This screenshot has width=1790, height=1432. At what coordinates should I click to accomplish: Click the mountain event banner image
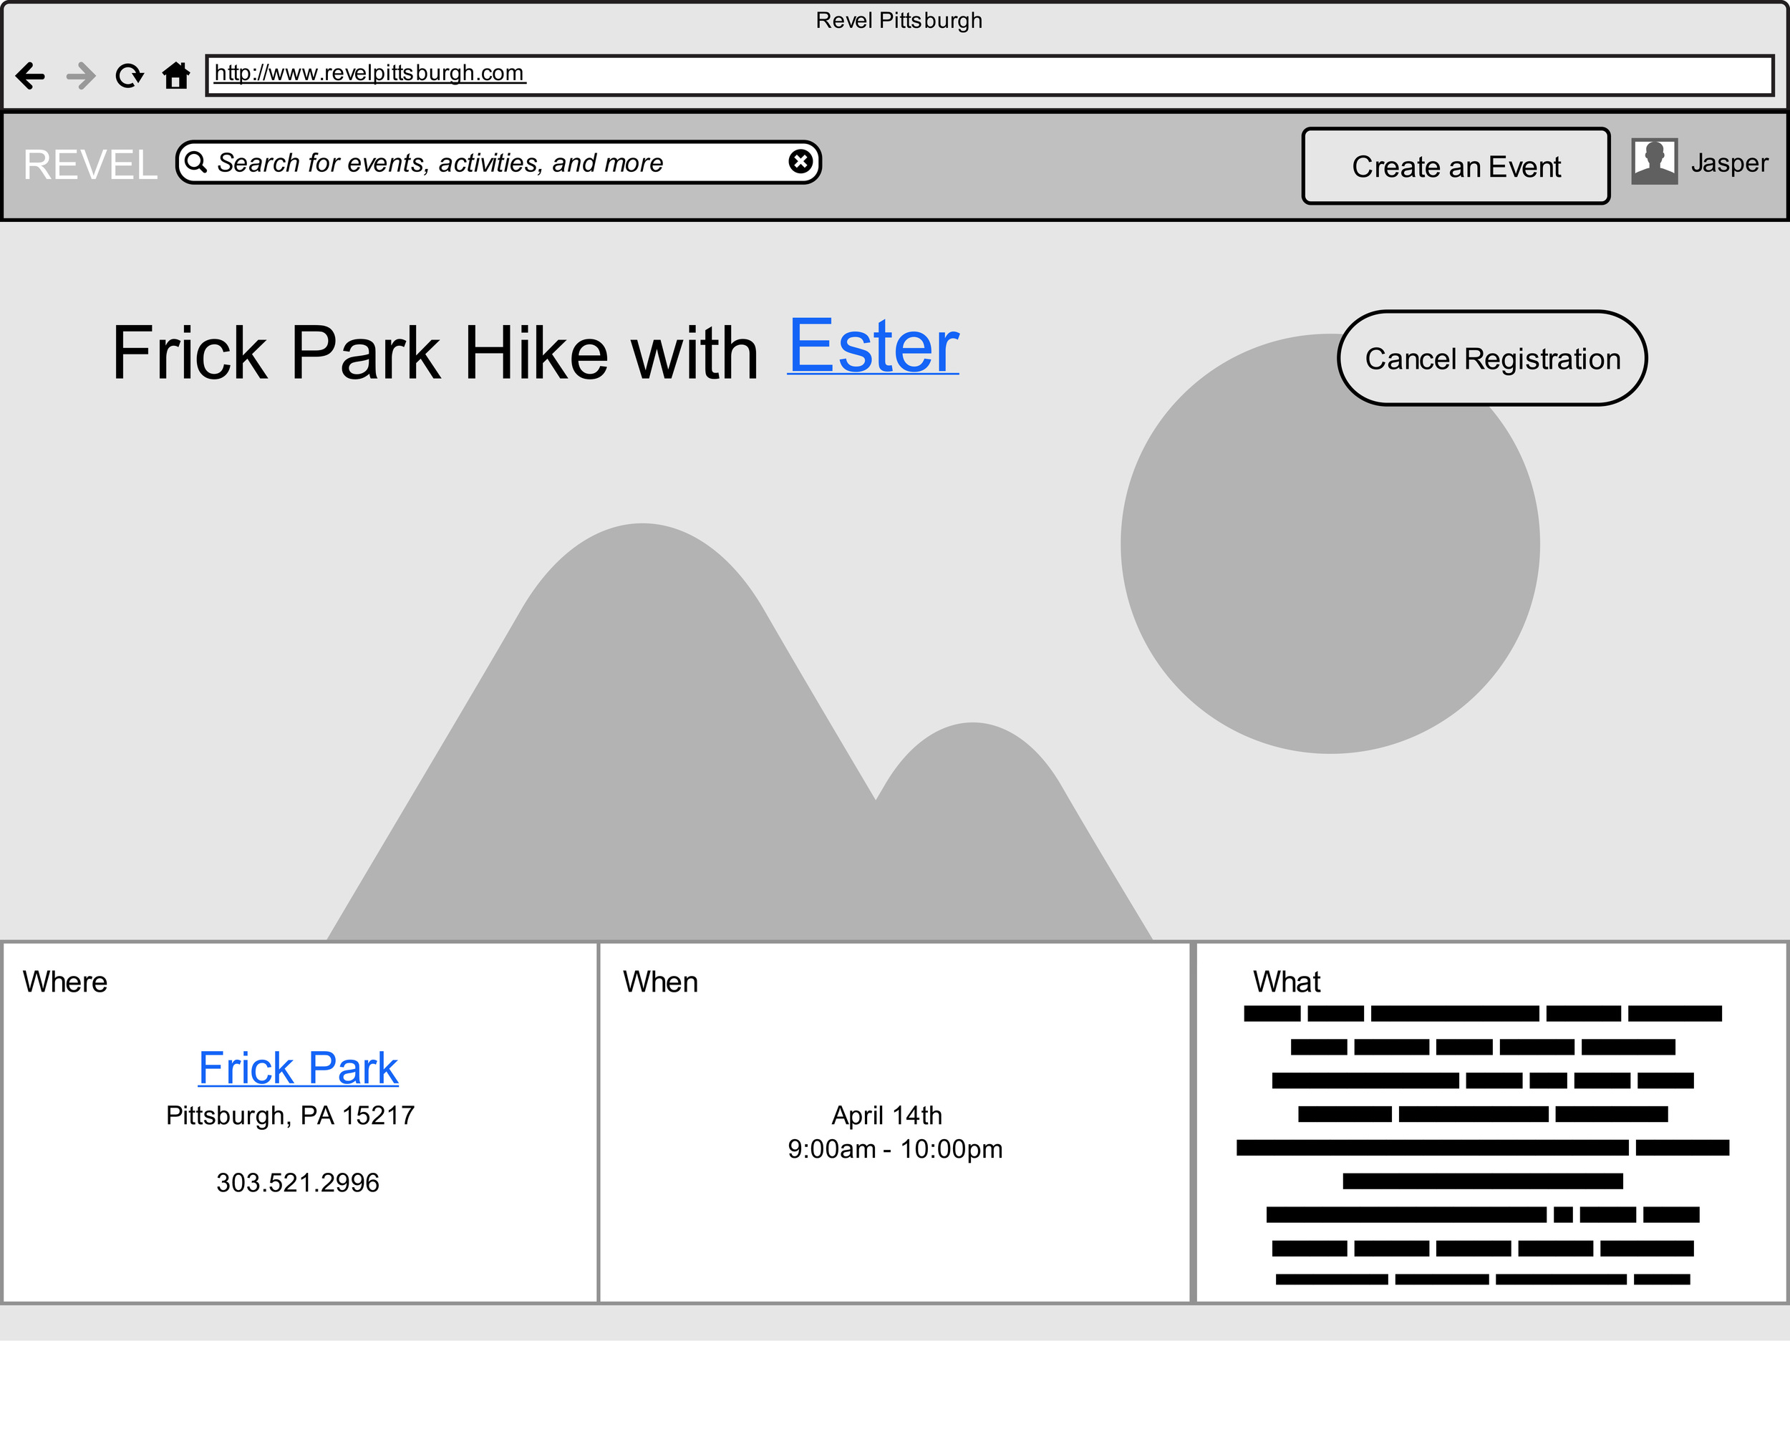[895, 581]
